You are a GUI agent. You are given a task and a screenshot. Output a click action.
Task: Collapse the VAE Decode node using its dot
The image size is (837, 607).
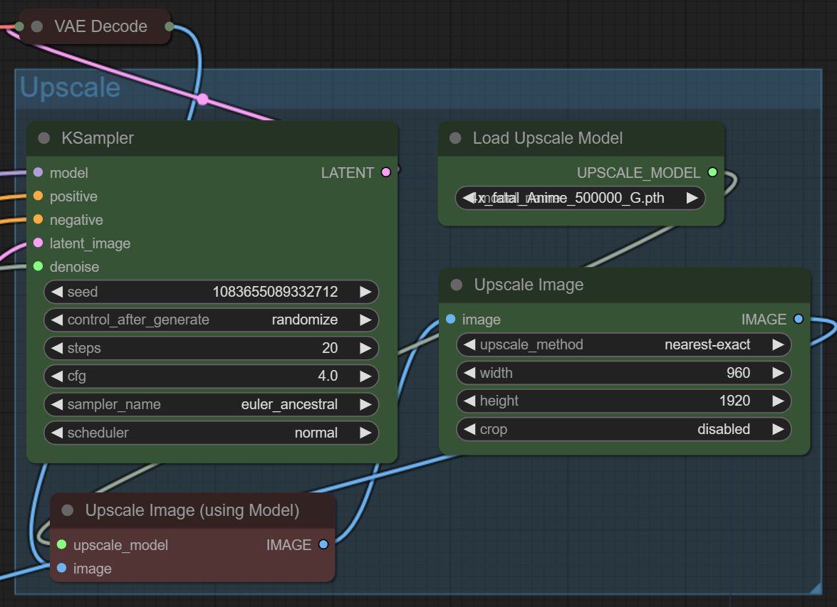point(37,26)
